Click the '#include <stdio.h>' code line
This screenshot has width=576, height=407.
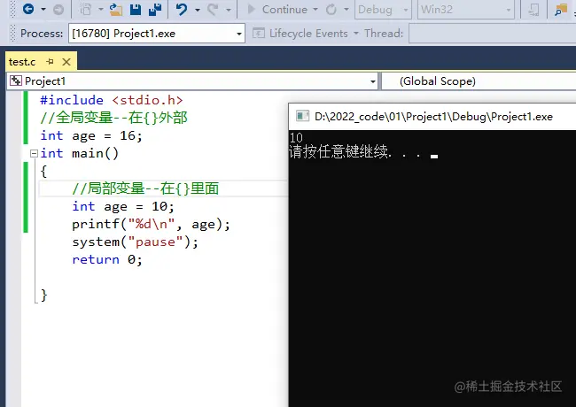point(112,100)
